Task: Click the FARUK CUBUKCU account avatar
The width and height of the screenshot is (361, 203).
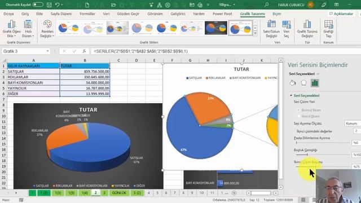Action: [x=311, y=5]
